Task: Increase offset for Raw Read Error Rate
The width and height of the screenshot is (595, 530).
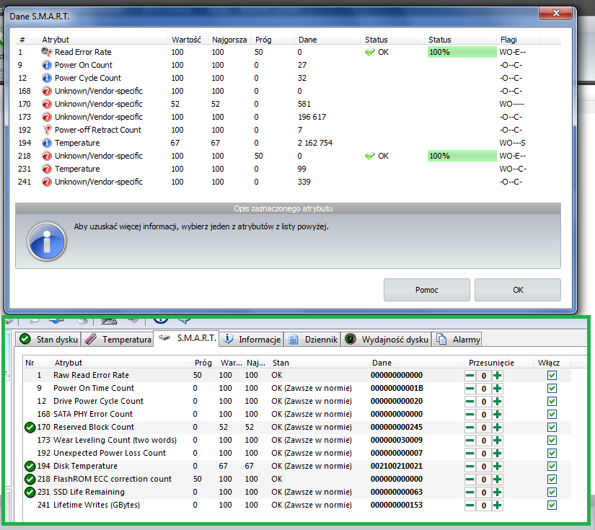Action: 497,376
